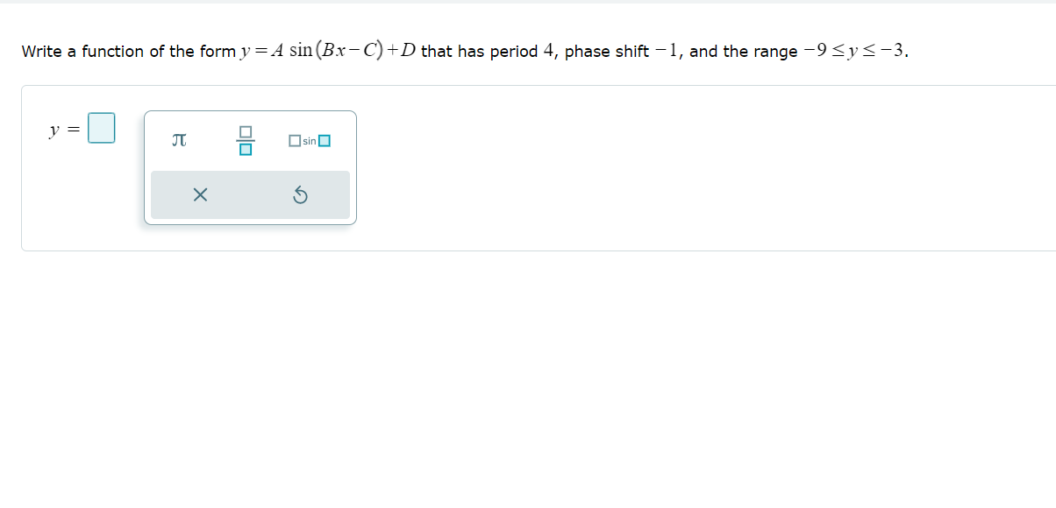Click the white answer area container

coord(614,166)
